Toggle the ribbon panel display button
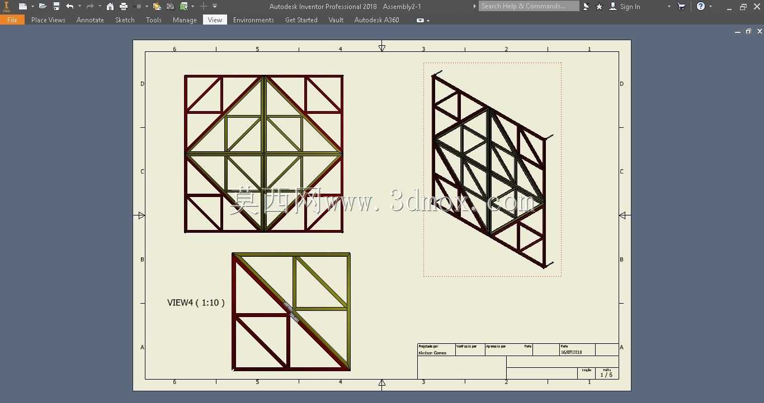 (420, 20)
